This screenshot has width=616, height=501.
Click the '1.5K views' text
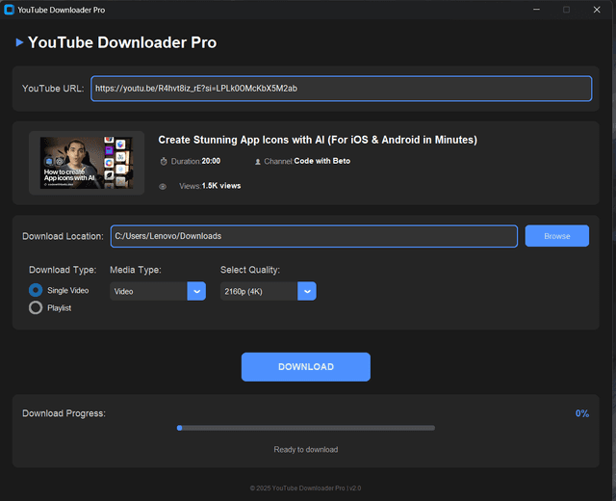(x=221, y=186)
